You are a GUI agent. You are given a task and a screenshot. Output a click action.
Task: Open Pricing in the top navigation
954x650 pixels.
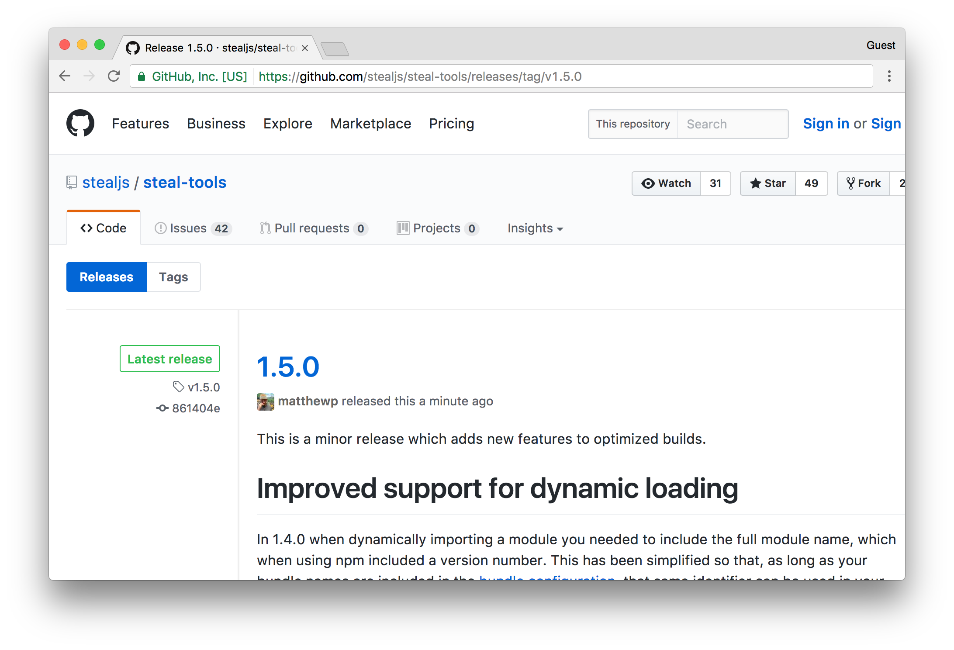click(x=452, y=124)
